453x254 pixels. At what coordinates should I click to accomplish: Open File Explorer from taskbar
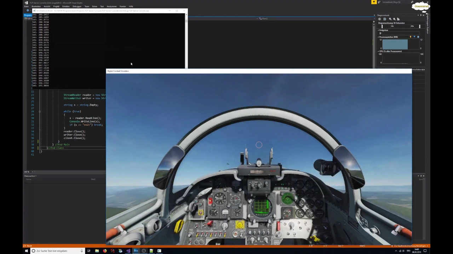click(97, 251)
